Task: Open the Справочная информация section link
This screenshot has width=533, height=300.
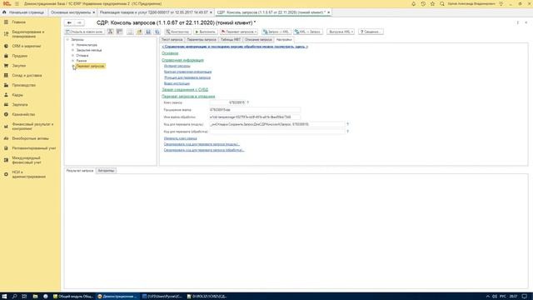Action: (x=183, y=60)
